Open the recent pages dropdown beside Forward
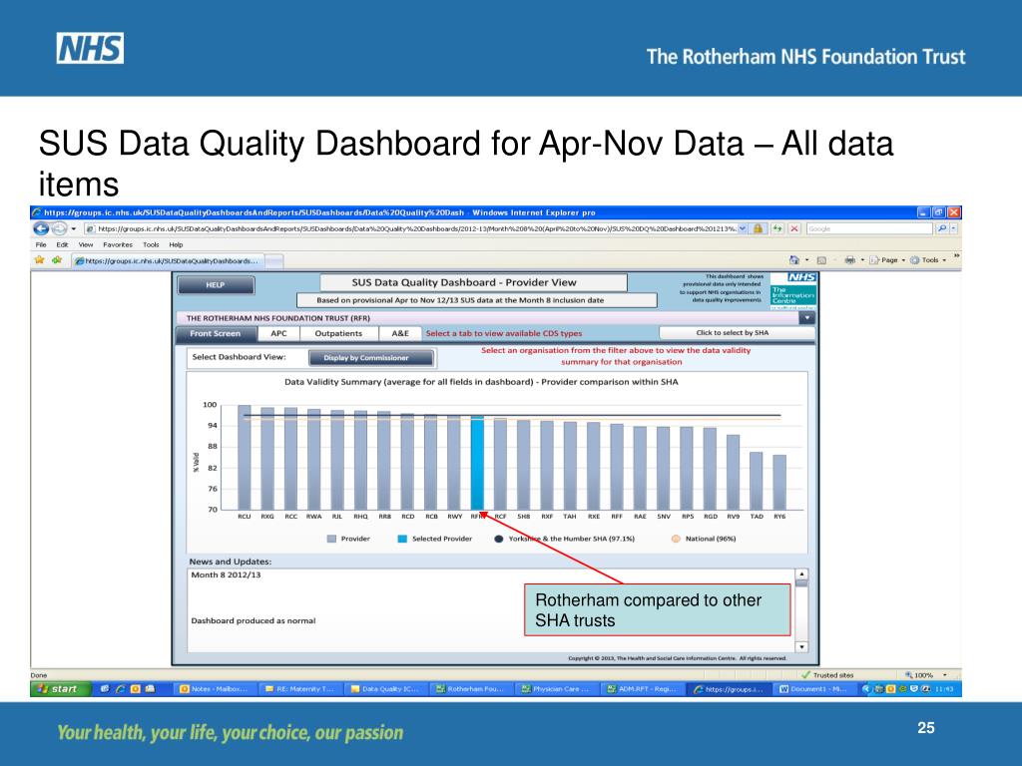Viewport: 1022px width, 766px height. (73, 228)
